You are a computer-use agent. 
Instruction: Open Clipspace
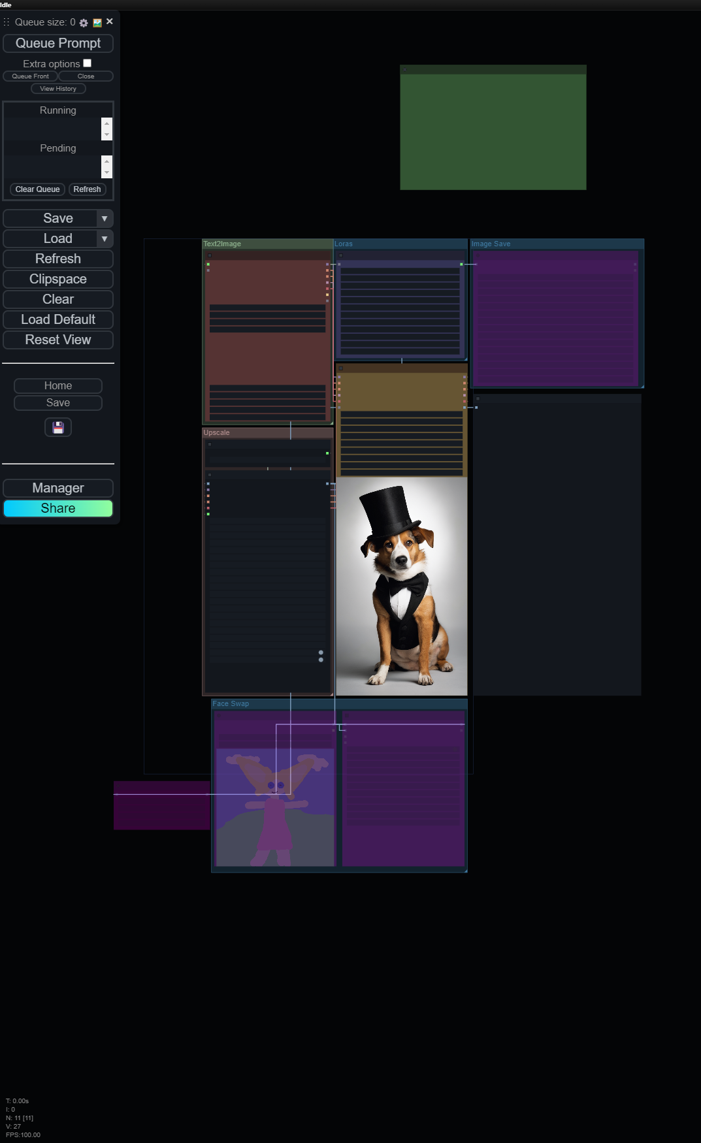click(58, 279)
